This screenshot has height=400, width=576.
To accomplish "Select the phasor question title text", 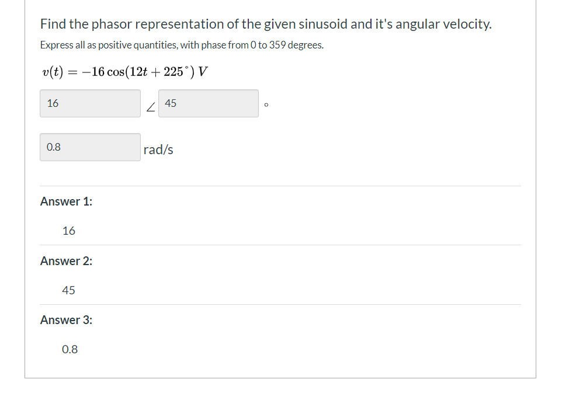I will [266, 24].
